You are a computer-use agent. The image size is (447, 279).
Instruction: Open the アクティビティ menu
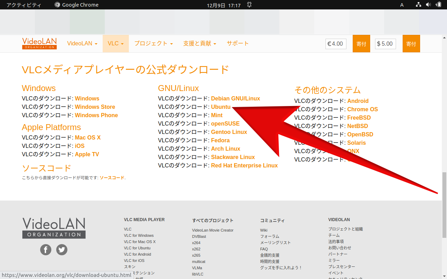point(24,5)
